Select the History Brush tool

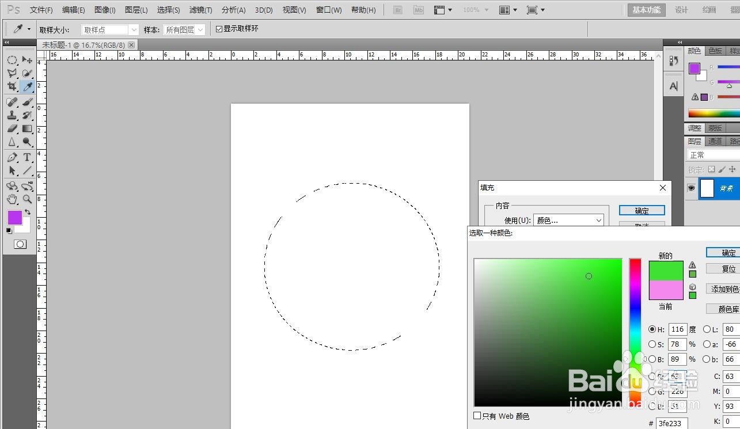click(27, 115)
